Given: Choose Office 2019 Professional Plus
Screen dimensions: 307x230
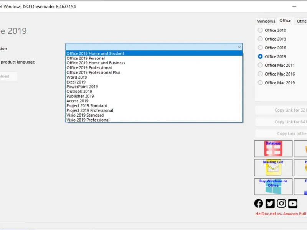Looking at the screenshot, I should 154,72.
